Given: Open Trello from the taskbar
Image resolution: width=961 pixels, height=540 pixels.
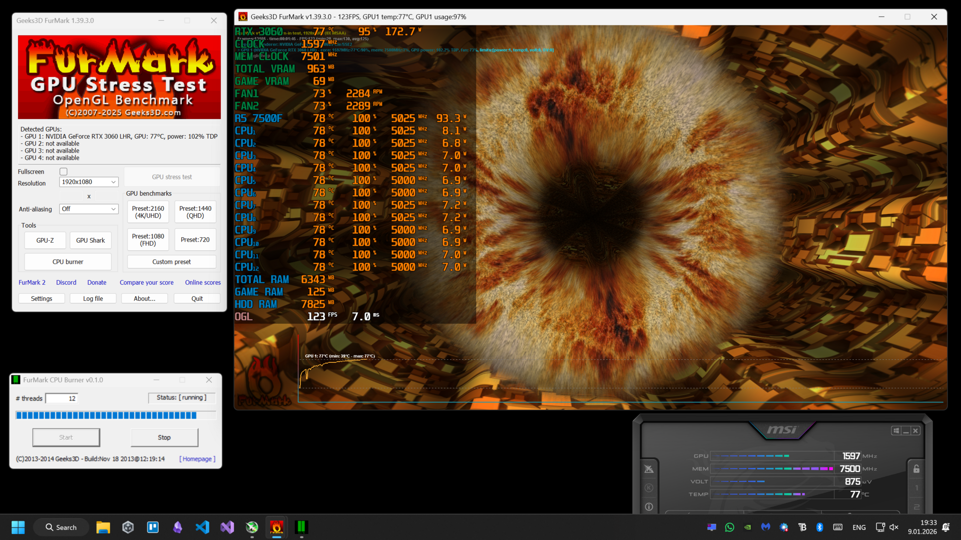Looking at the screenshot, I should (x=153, y=527).
